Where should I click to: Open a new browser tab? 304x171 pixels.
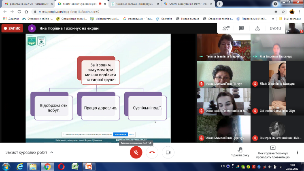219,4
